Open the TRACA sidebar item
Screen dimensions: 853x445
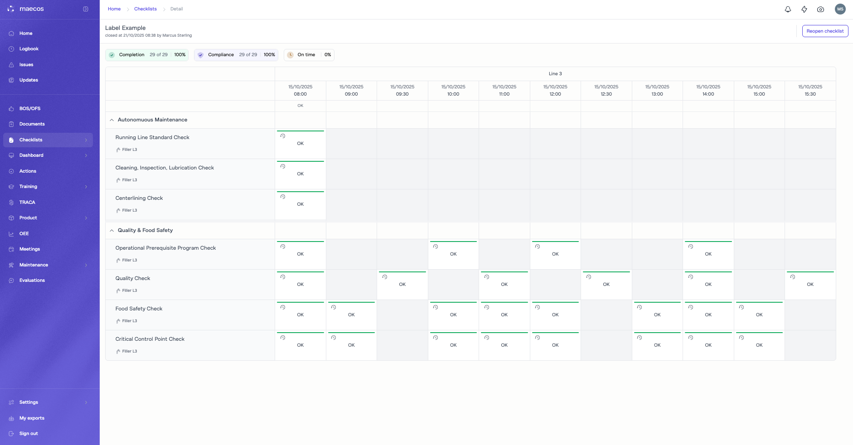[x=27, y=203]
